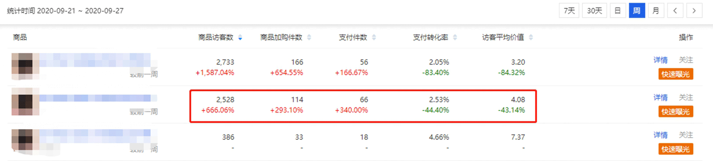The image size is (713, 161).
Task: Go to next period arrow
Action: click(x=694, y=11)
